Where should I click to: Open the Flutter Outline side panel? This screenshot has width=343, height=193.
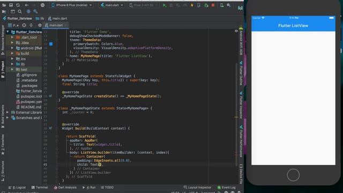pyautogui.click(x=241, y=73)
